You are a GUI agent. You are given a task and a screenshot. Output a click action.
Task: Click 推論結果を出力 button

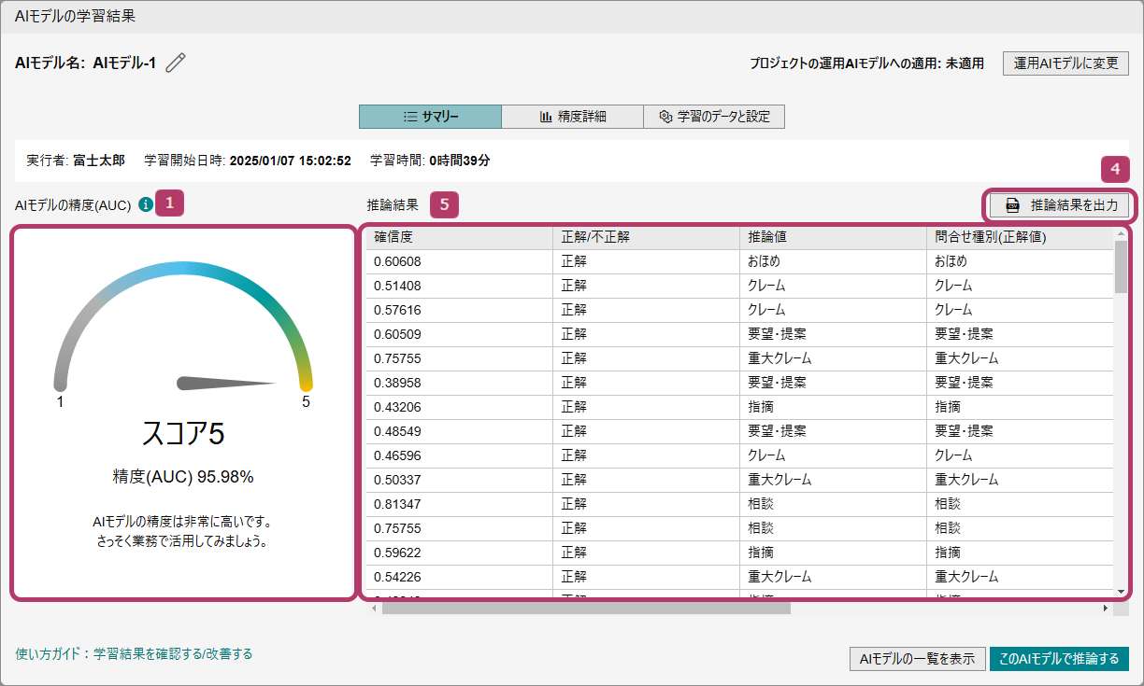(x=1060, y=205)
